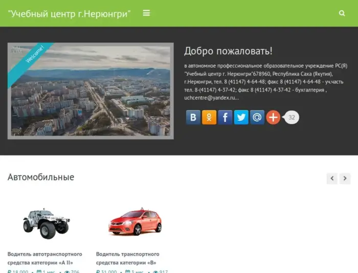Share on Twitter
Screen dimensions: 358x273
241,118
